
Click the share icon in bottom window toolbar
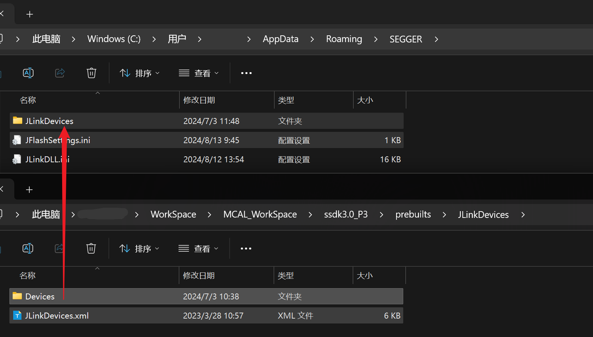tap(59, 248)
